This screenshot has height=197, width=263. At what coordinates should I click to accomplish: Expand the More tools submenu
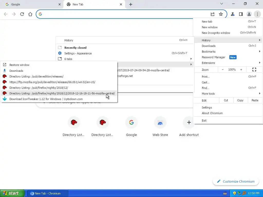click(228, 94)
